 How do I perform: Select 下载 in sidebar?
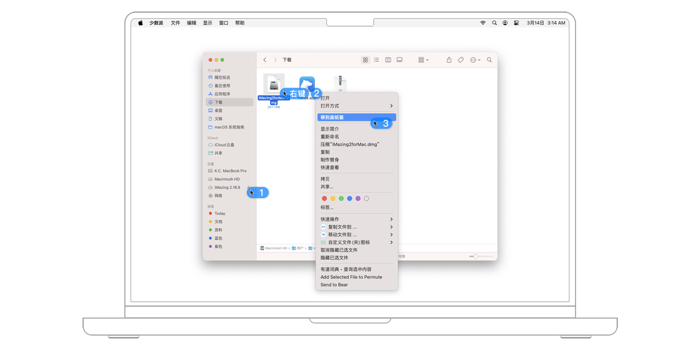[x=229, y=102]
